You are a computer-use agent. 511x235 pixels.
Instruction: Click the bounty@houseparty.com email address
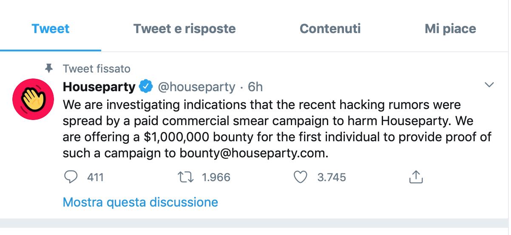point(253,153)
